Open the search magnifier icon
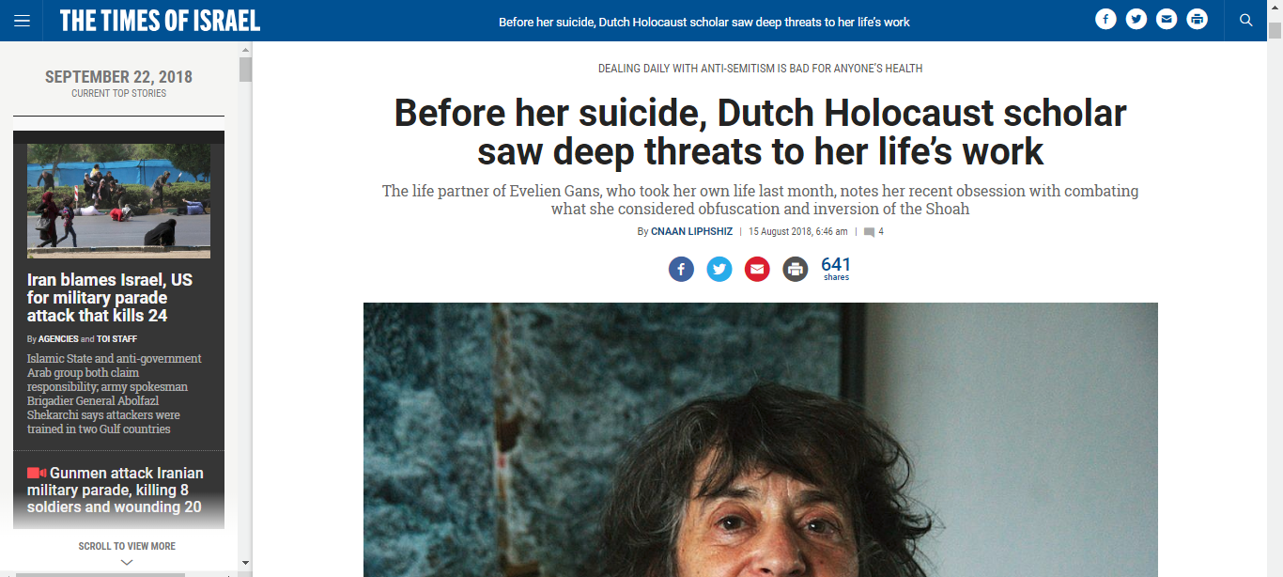The image size is (1283, 577). [x=1246, y=20]
